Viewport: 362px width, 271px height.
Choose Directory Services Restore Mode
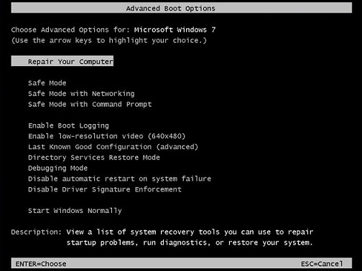94,158
